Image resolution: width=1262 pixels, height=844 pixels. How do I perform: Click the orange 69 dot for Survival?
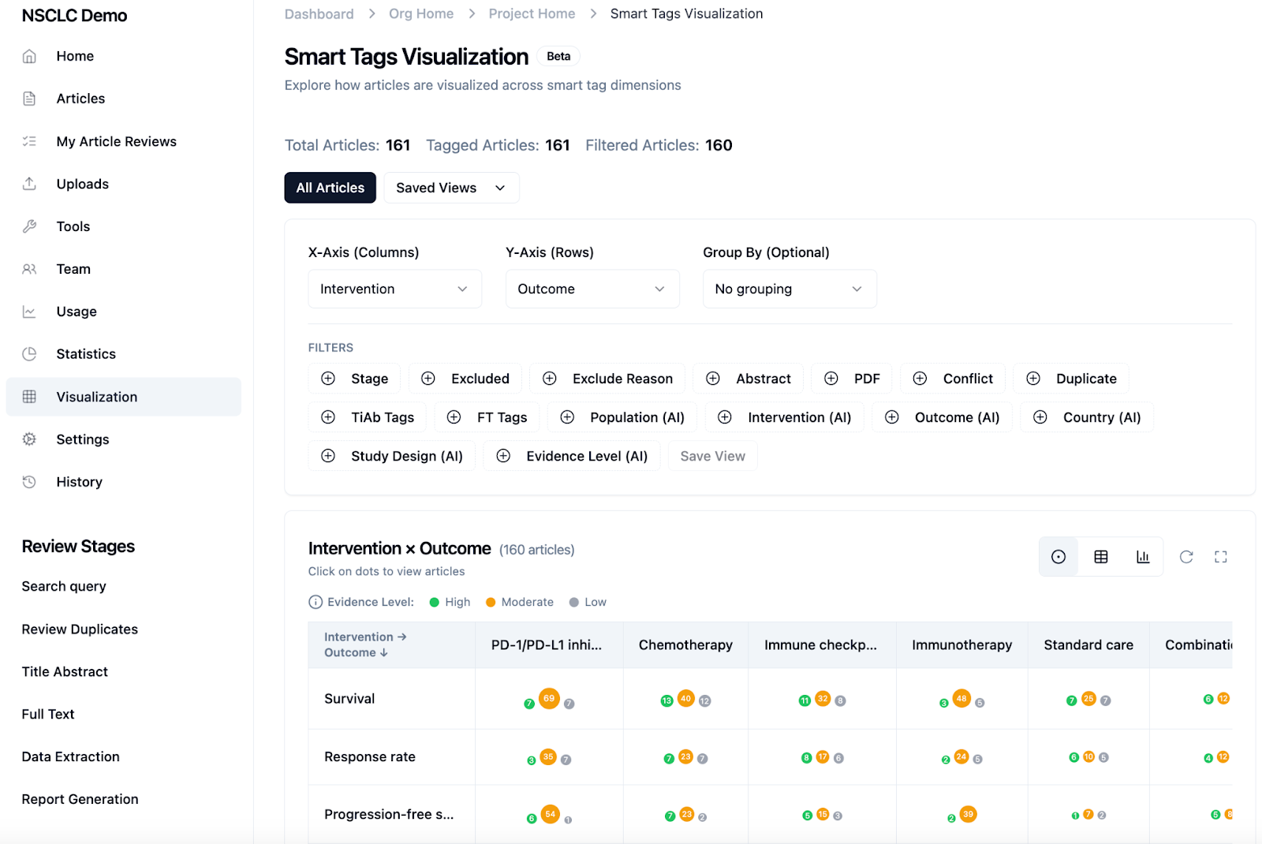549,698
